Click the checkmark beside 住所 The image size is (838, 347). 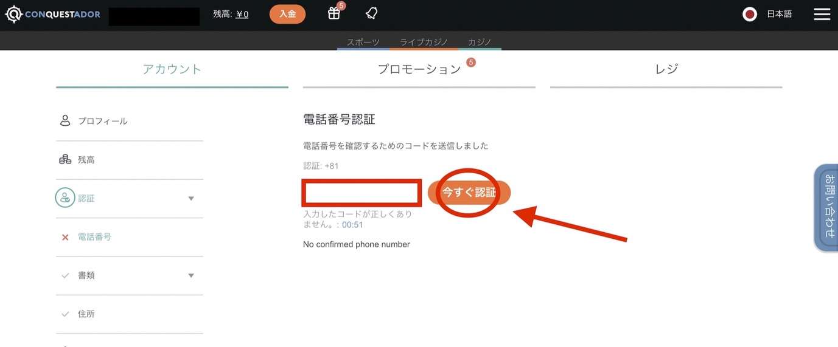coord(65,314)
